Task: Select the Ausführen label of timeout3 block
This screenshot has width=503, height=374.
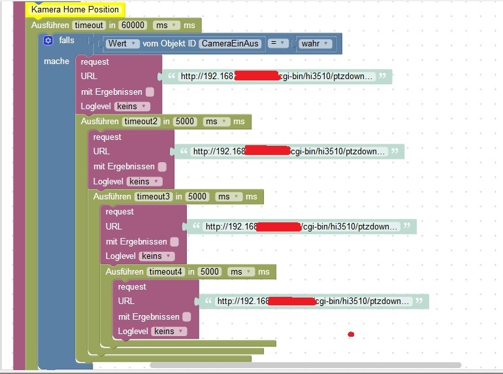Action: pyautogui.click(x=112, y=196)
